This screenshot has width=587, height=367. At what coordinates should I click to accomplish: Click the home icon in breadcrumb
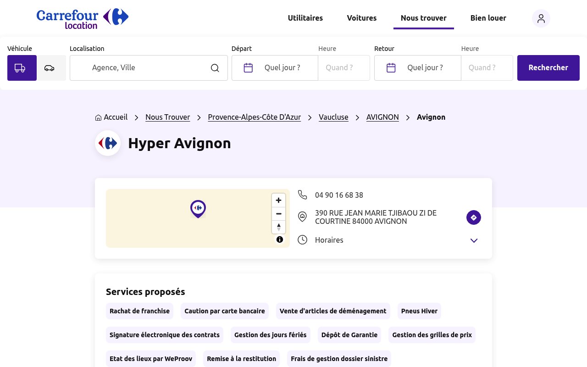coord(98,118)
